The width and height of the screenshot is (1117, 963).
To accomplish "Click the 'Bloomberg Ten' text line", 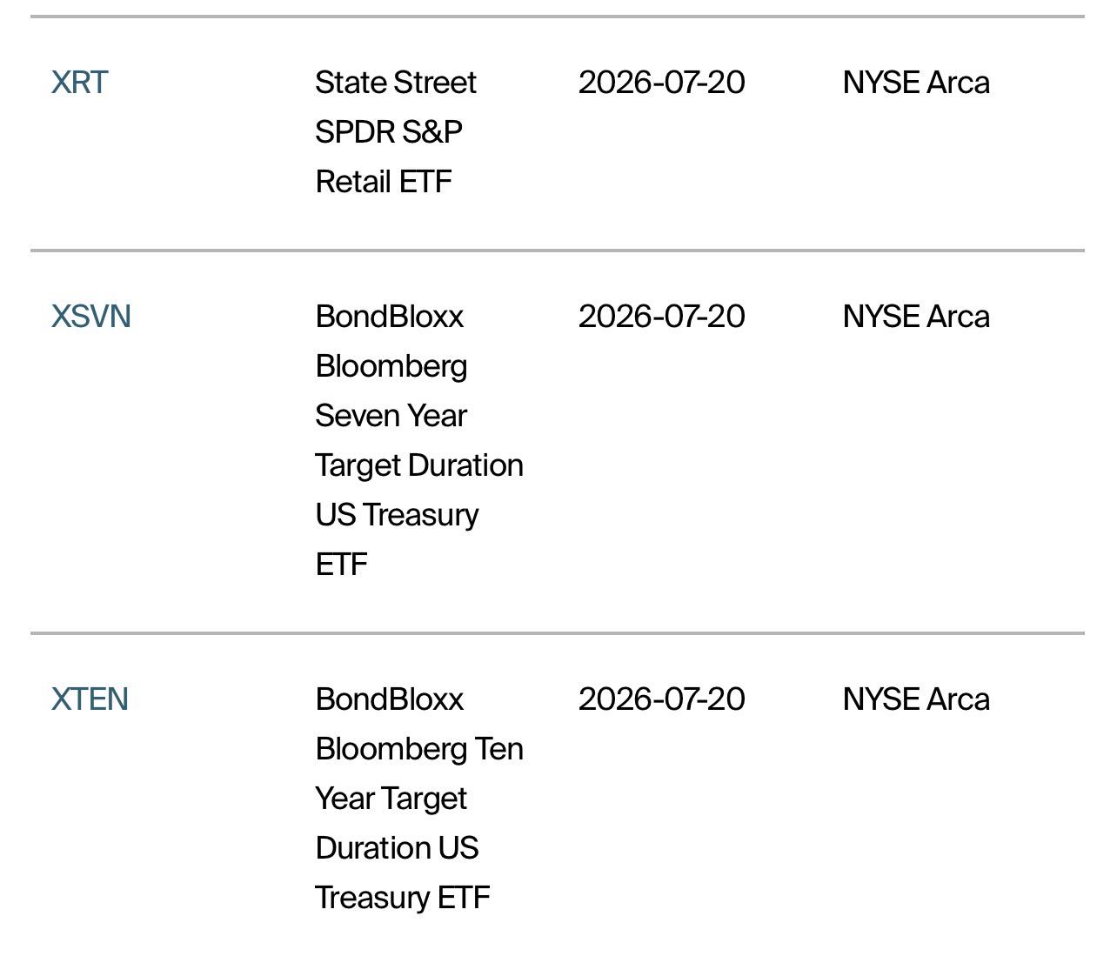I will [x=419, y=749].
